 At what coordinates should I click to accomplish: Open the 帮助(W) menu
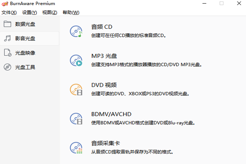(71, 12)
